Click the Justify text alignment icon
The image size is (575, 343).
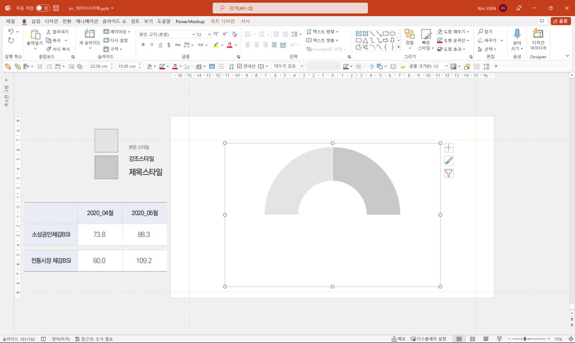[274, 45]
